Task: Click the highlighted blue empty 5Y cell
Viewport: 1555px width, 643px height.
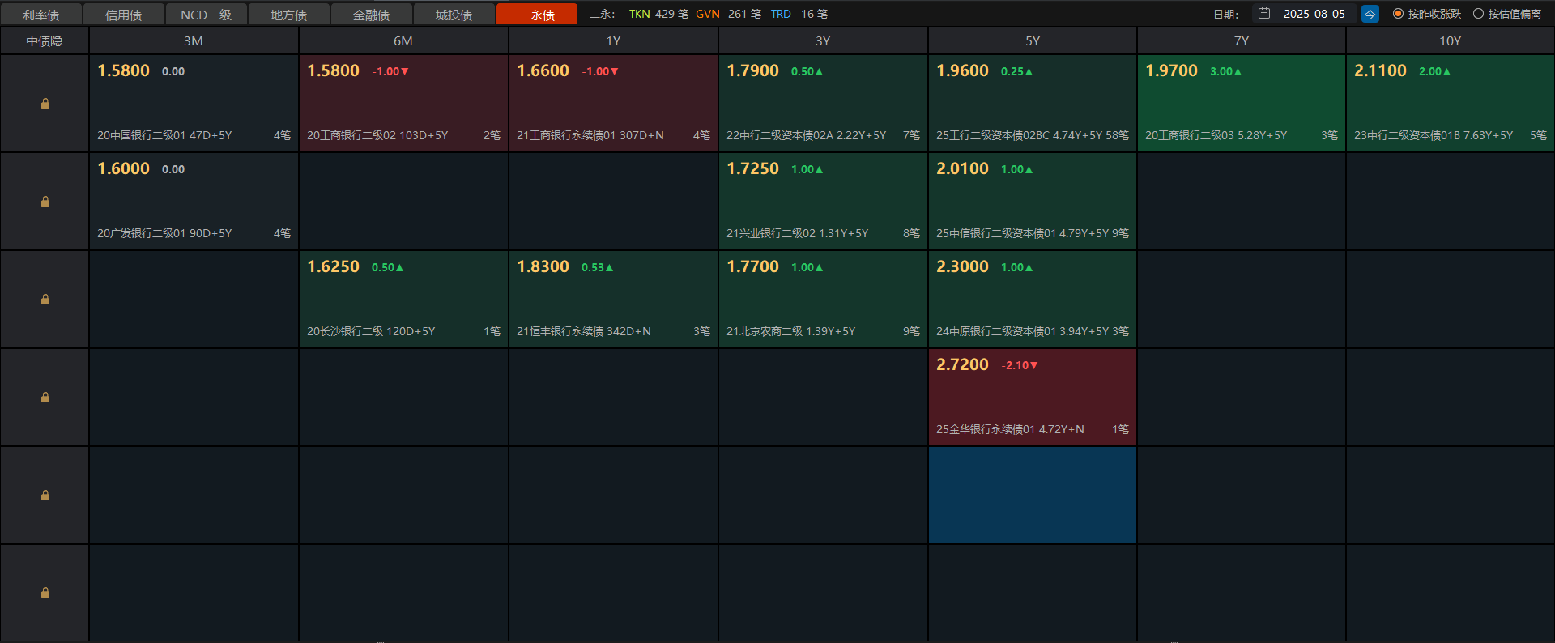Action: [x=1033, y=496]
